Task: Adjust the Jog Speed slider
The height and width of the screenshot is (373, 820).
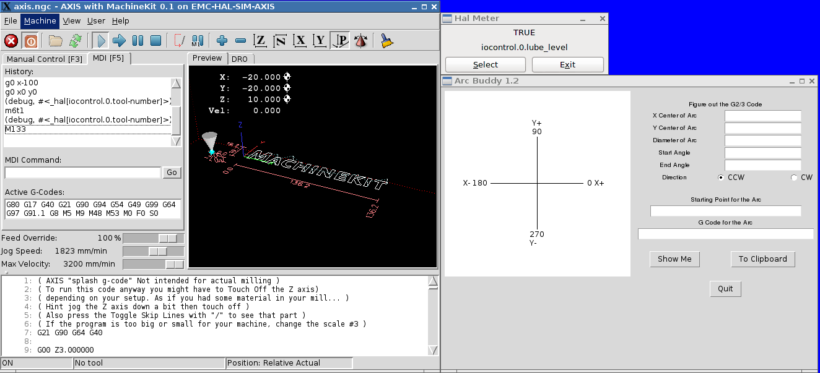Action: pos(154,251)
